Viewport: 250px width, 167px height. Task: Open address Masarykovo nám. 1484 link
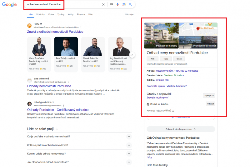[x=177, y=71]
